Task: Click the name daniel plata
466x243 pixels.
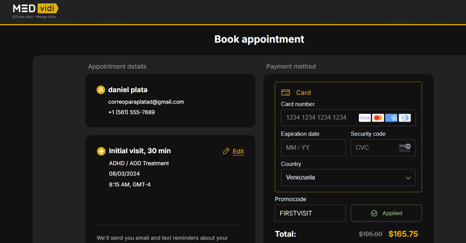Action: (x=128, y=90)
